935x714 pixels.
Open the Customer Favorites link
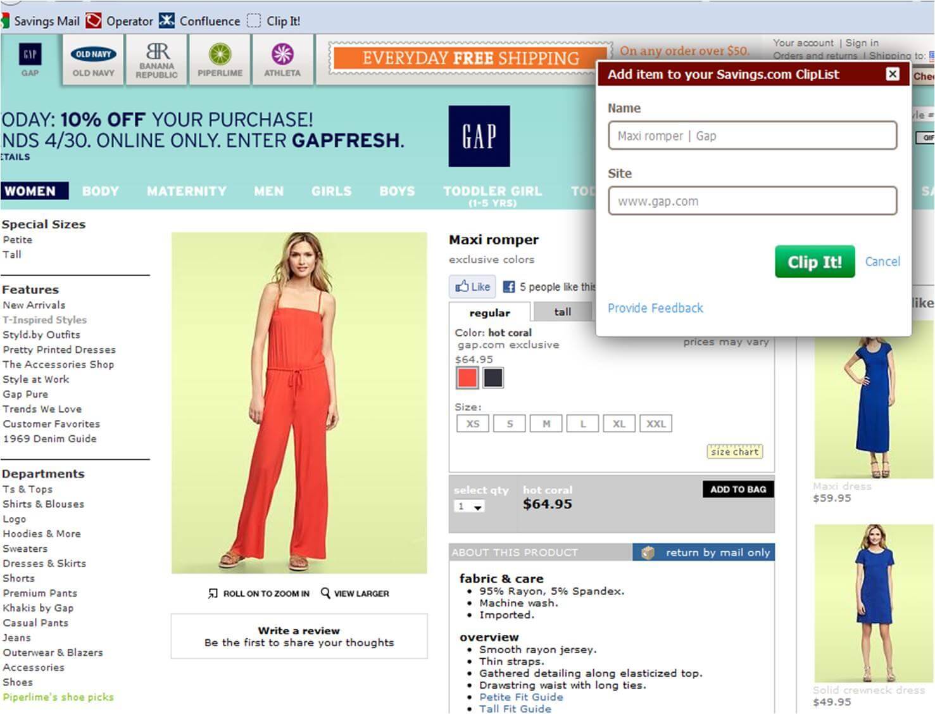click(51, 424)
